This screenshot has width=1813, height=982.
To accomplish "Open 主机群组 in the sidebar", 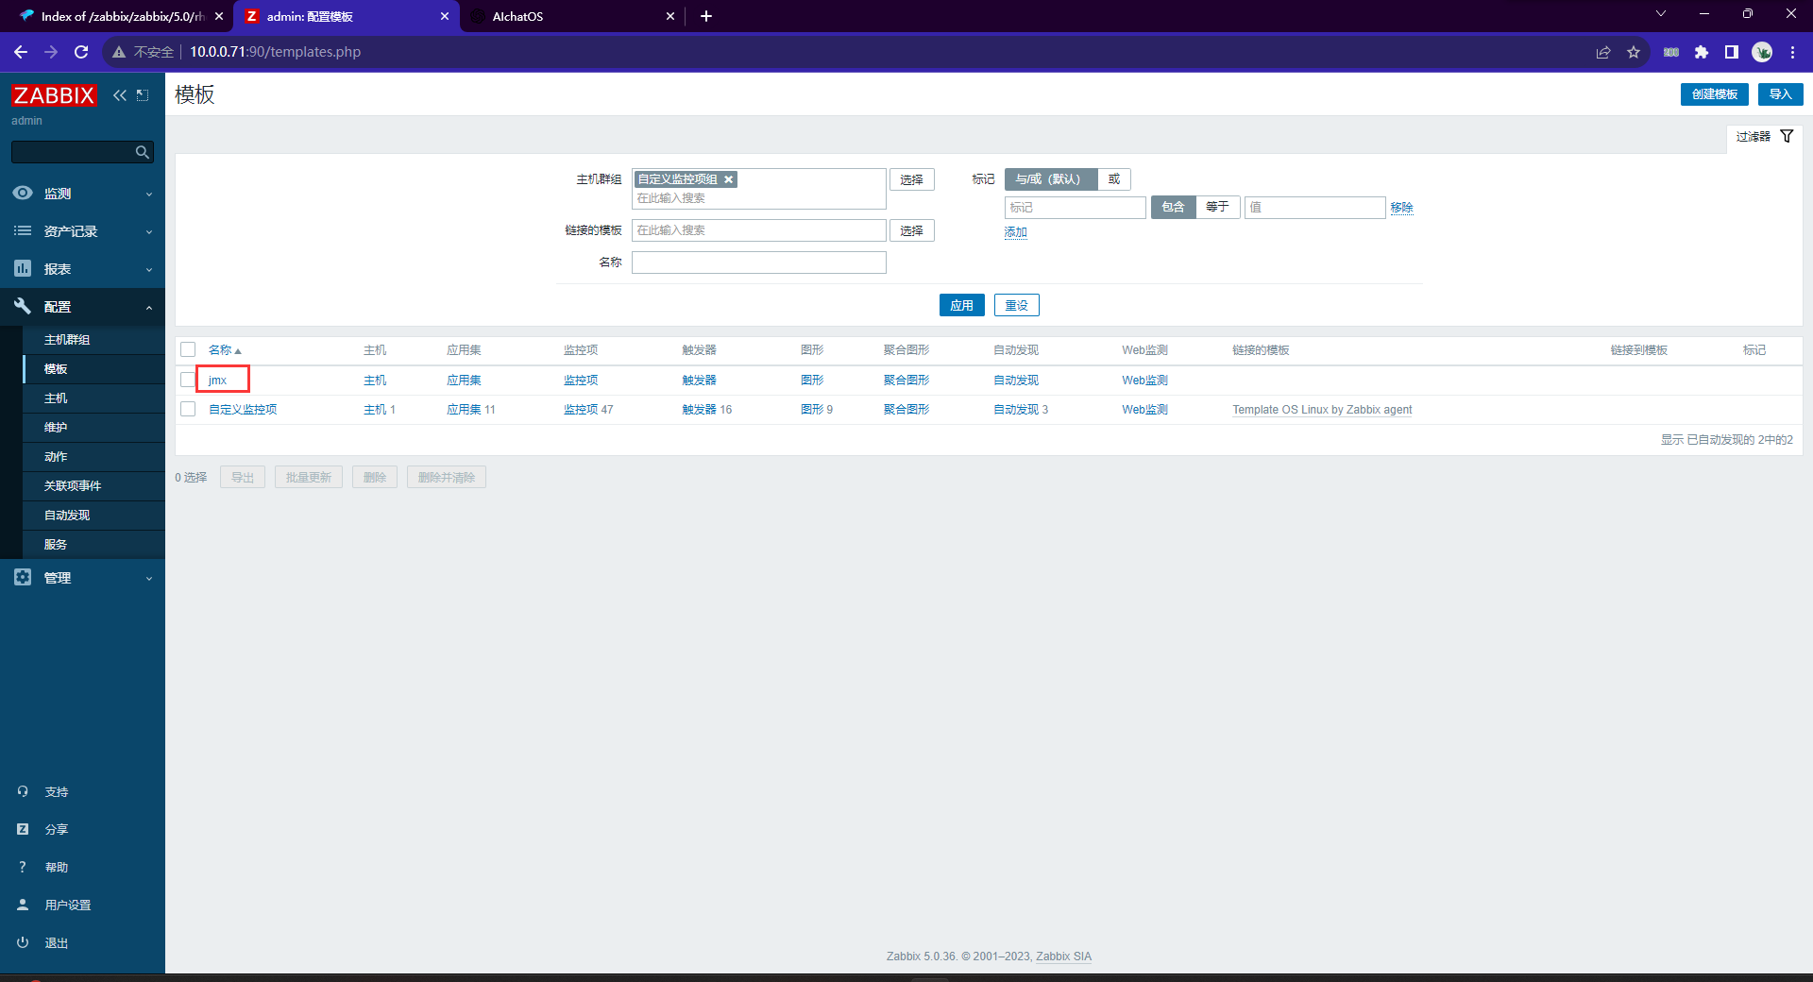I will coord(67,340).
